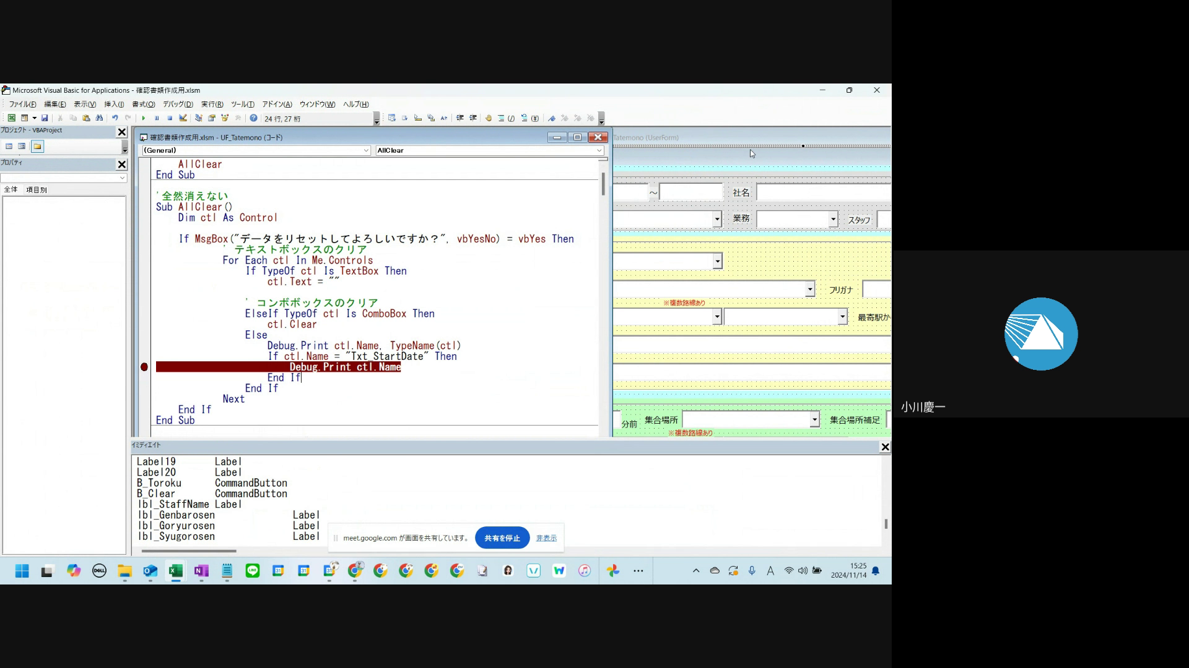Toggle Folders view in Project pane
The width and height of the screenshot is (1189, 668).
[37, 147]
